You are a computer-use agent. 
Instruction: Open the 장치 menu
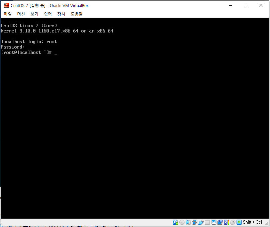pyautogui.click(x=61, y=14)
